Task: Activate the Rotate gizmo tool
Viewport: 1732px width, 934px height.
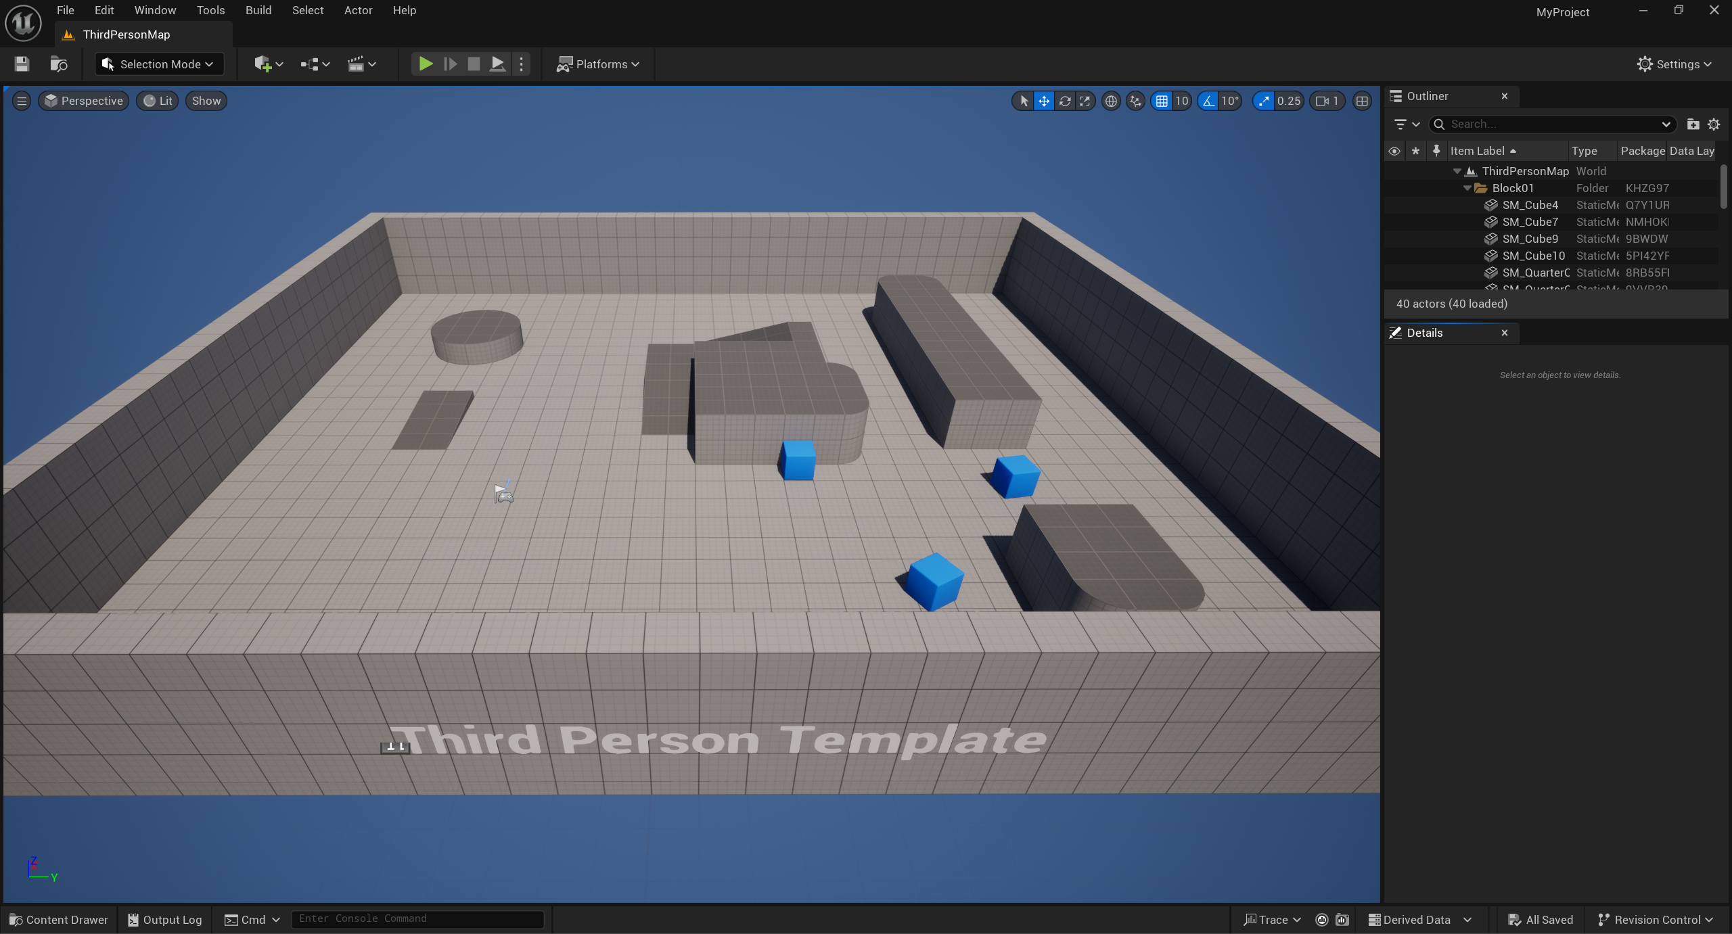Action: click(1064, 101)
